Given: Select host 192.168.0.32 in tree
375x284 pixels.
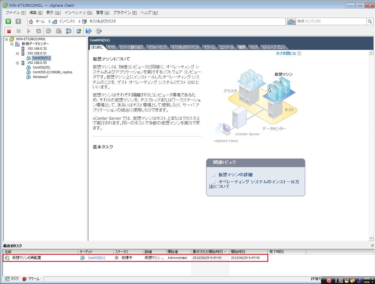Looking at the screenshot, I should pyautogui.click(x=37, y=48).
